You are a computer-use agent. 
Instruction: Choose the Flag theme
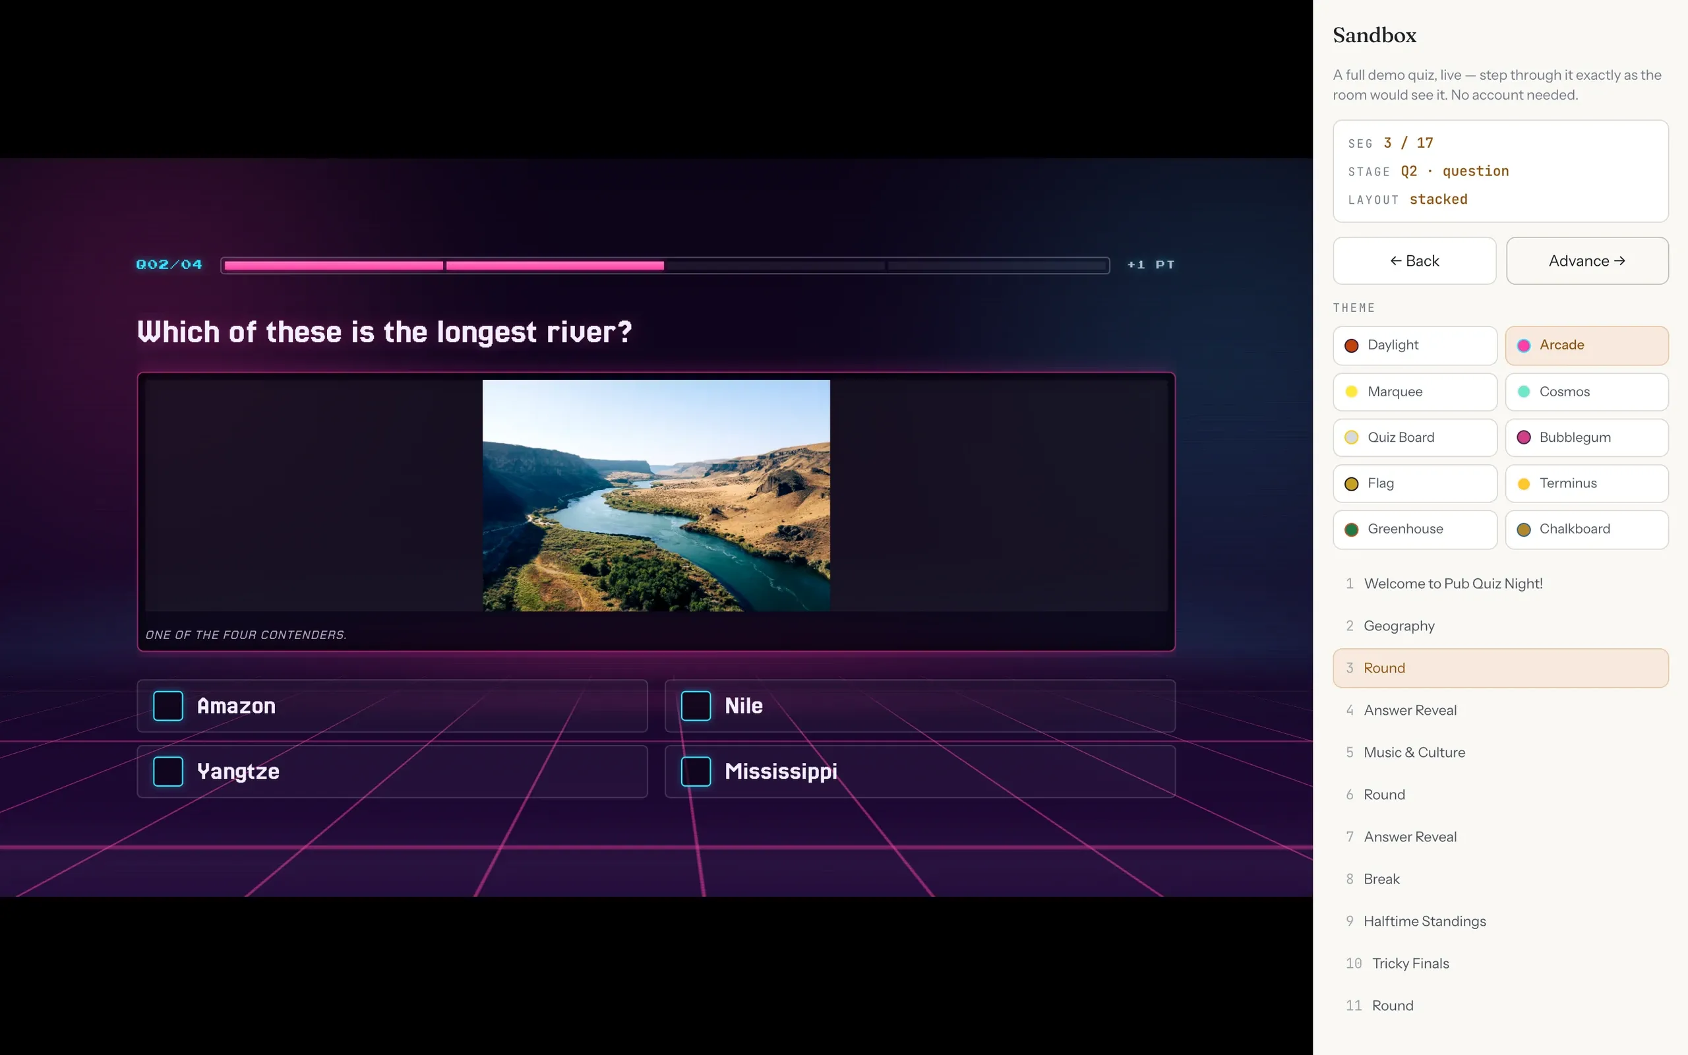coord(1414,483)
